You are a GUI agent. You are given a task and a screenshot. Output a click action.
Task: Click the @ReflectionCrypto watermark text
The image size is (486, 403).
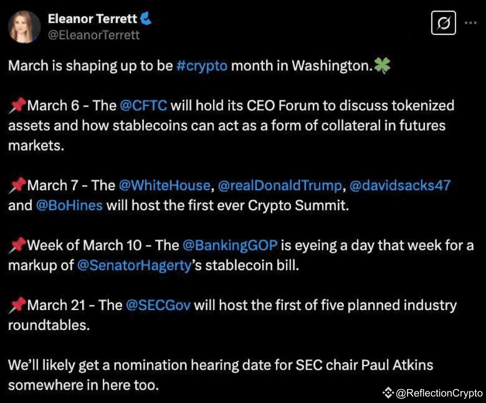click(438, 393)
